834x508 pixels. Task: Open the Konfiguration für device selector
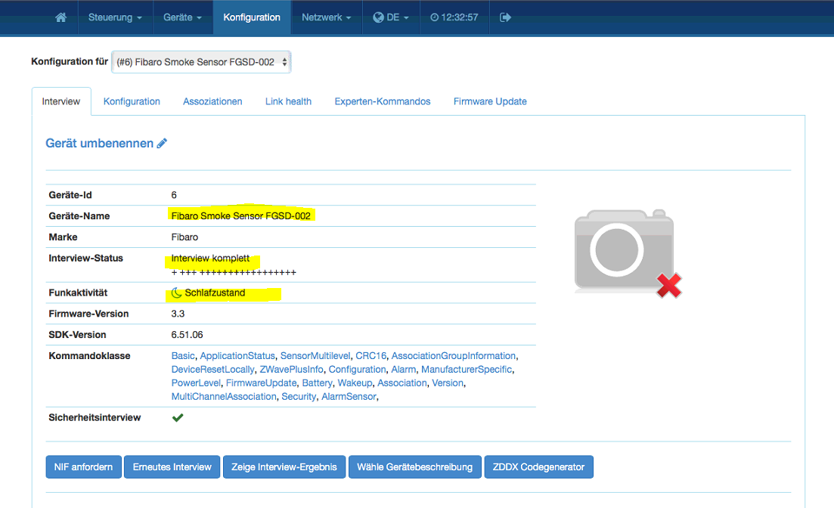[201, 62]
